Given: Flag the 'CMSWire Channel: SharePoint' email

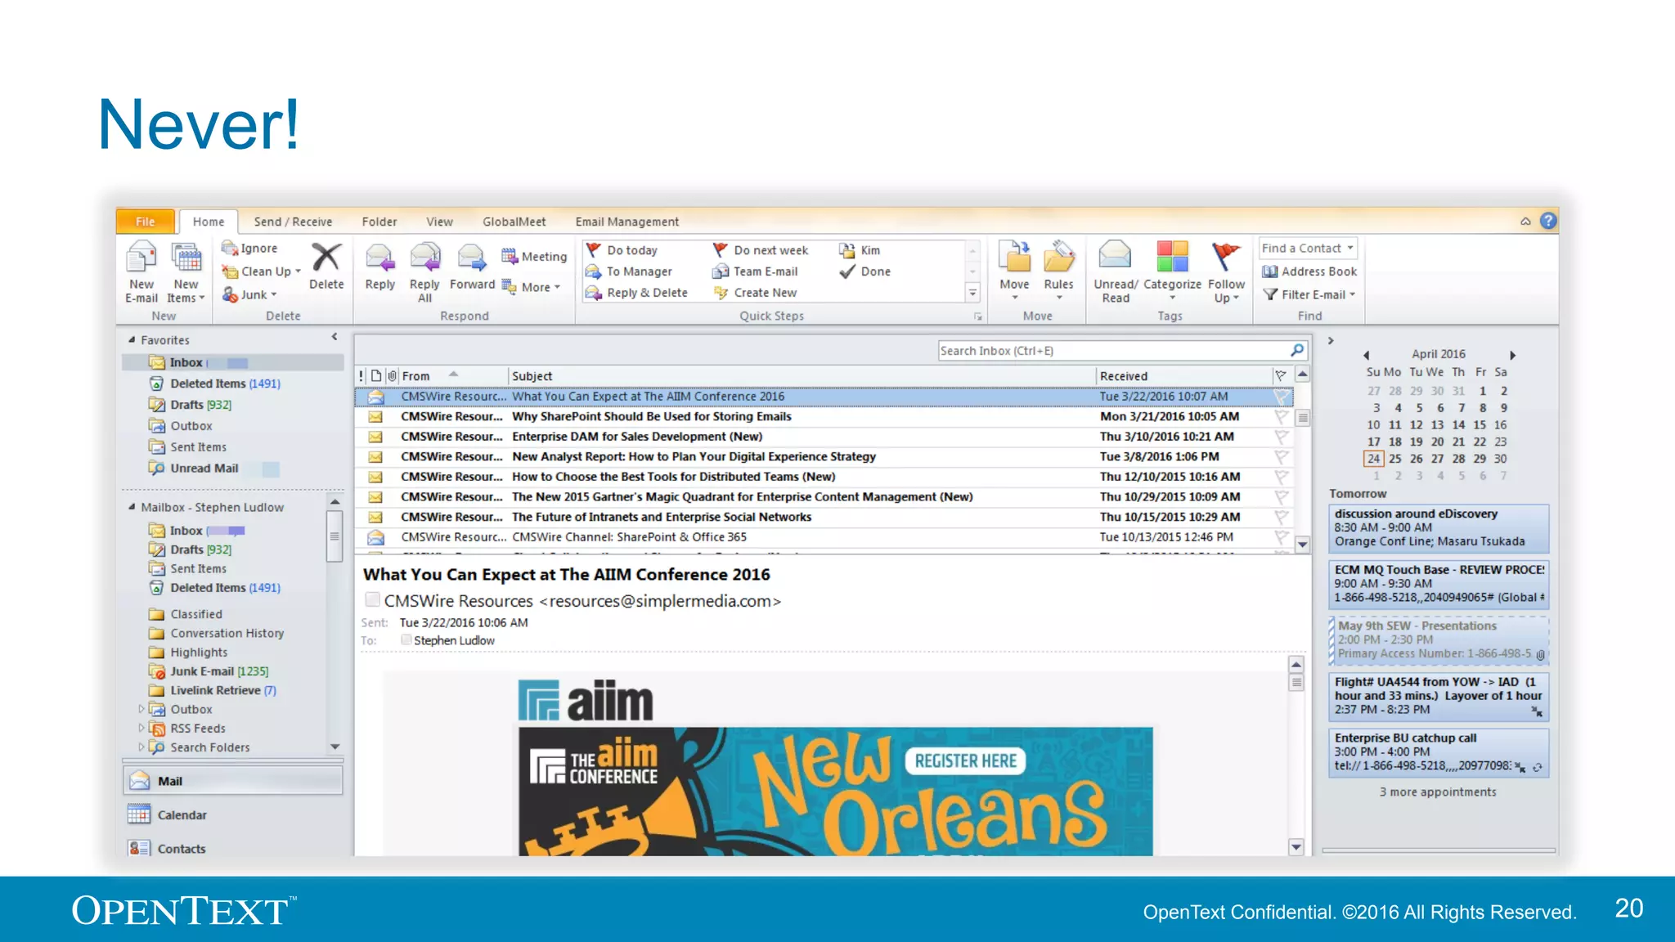Looking at the screenshot, I should click(1281, 537).
